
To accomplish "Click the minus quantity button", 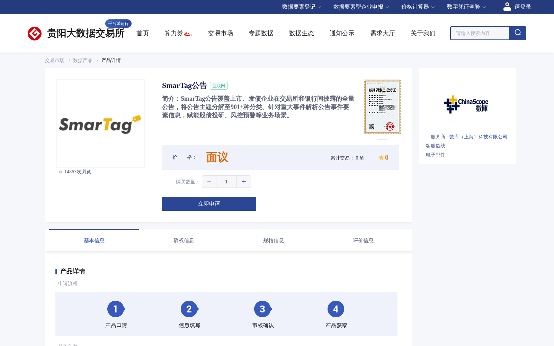I will 209,182.
